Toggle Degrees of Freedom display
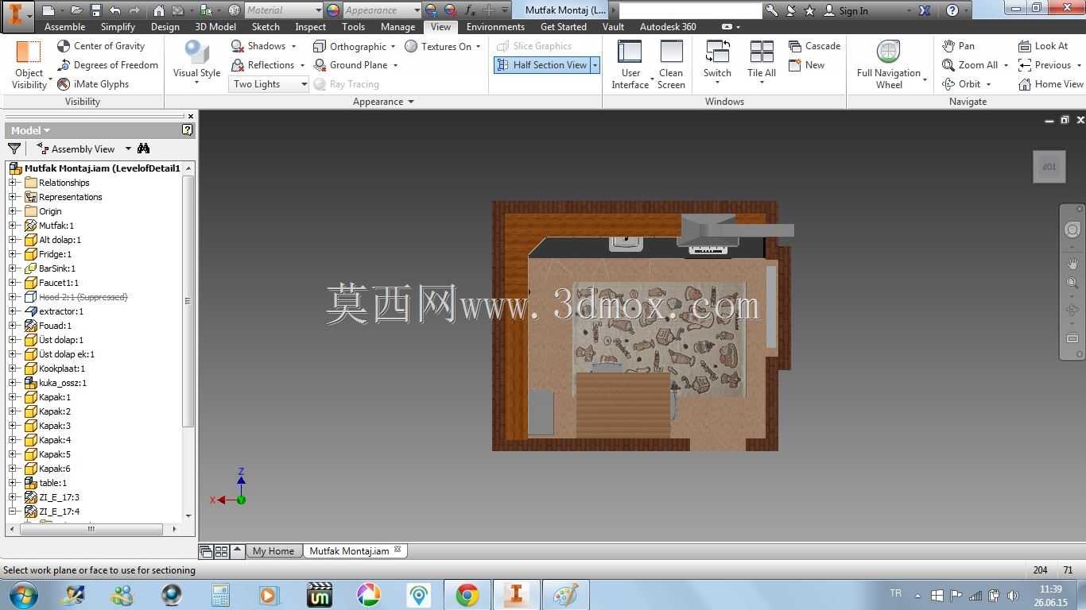 click(x=107, y=65)
